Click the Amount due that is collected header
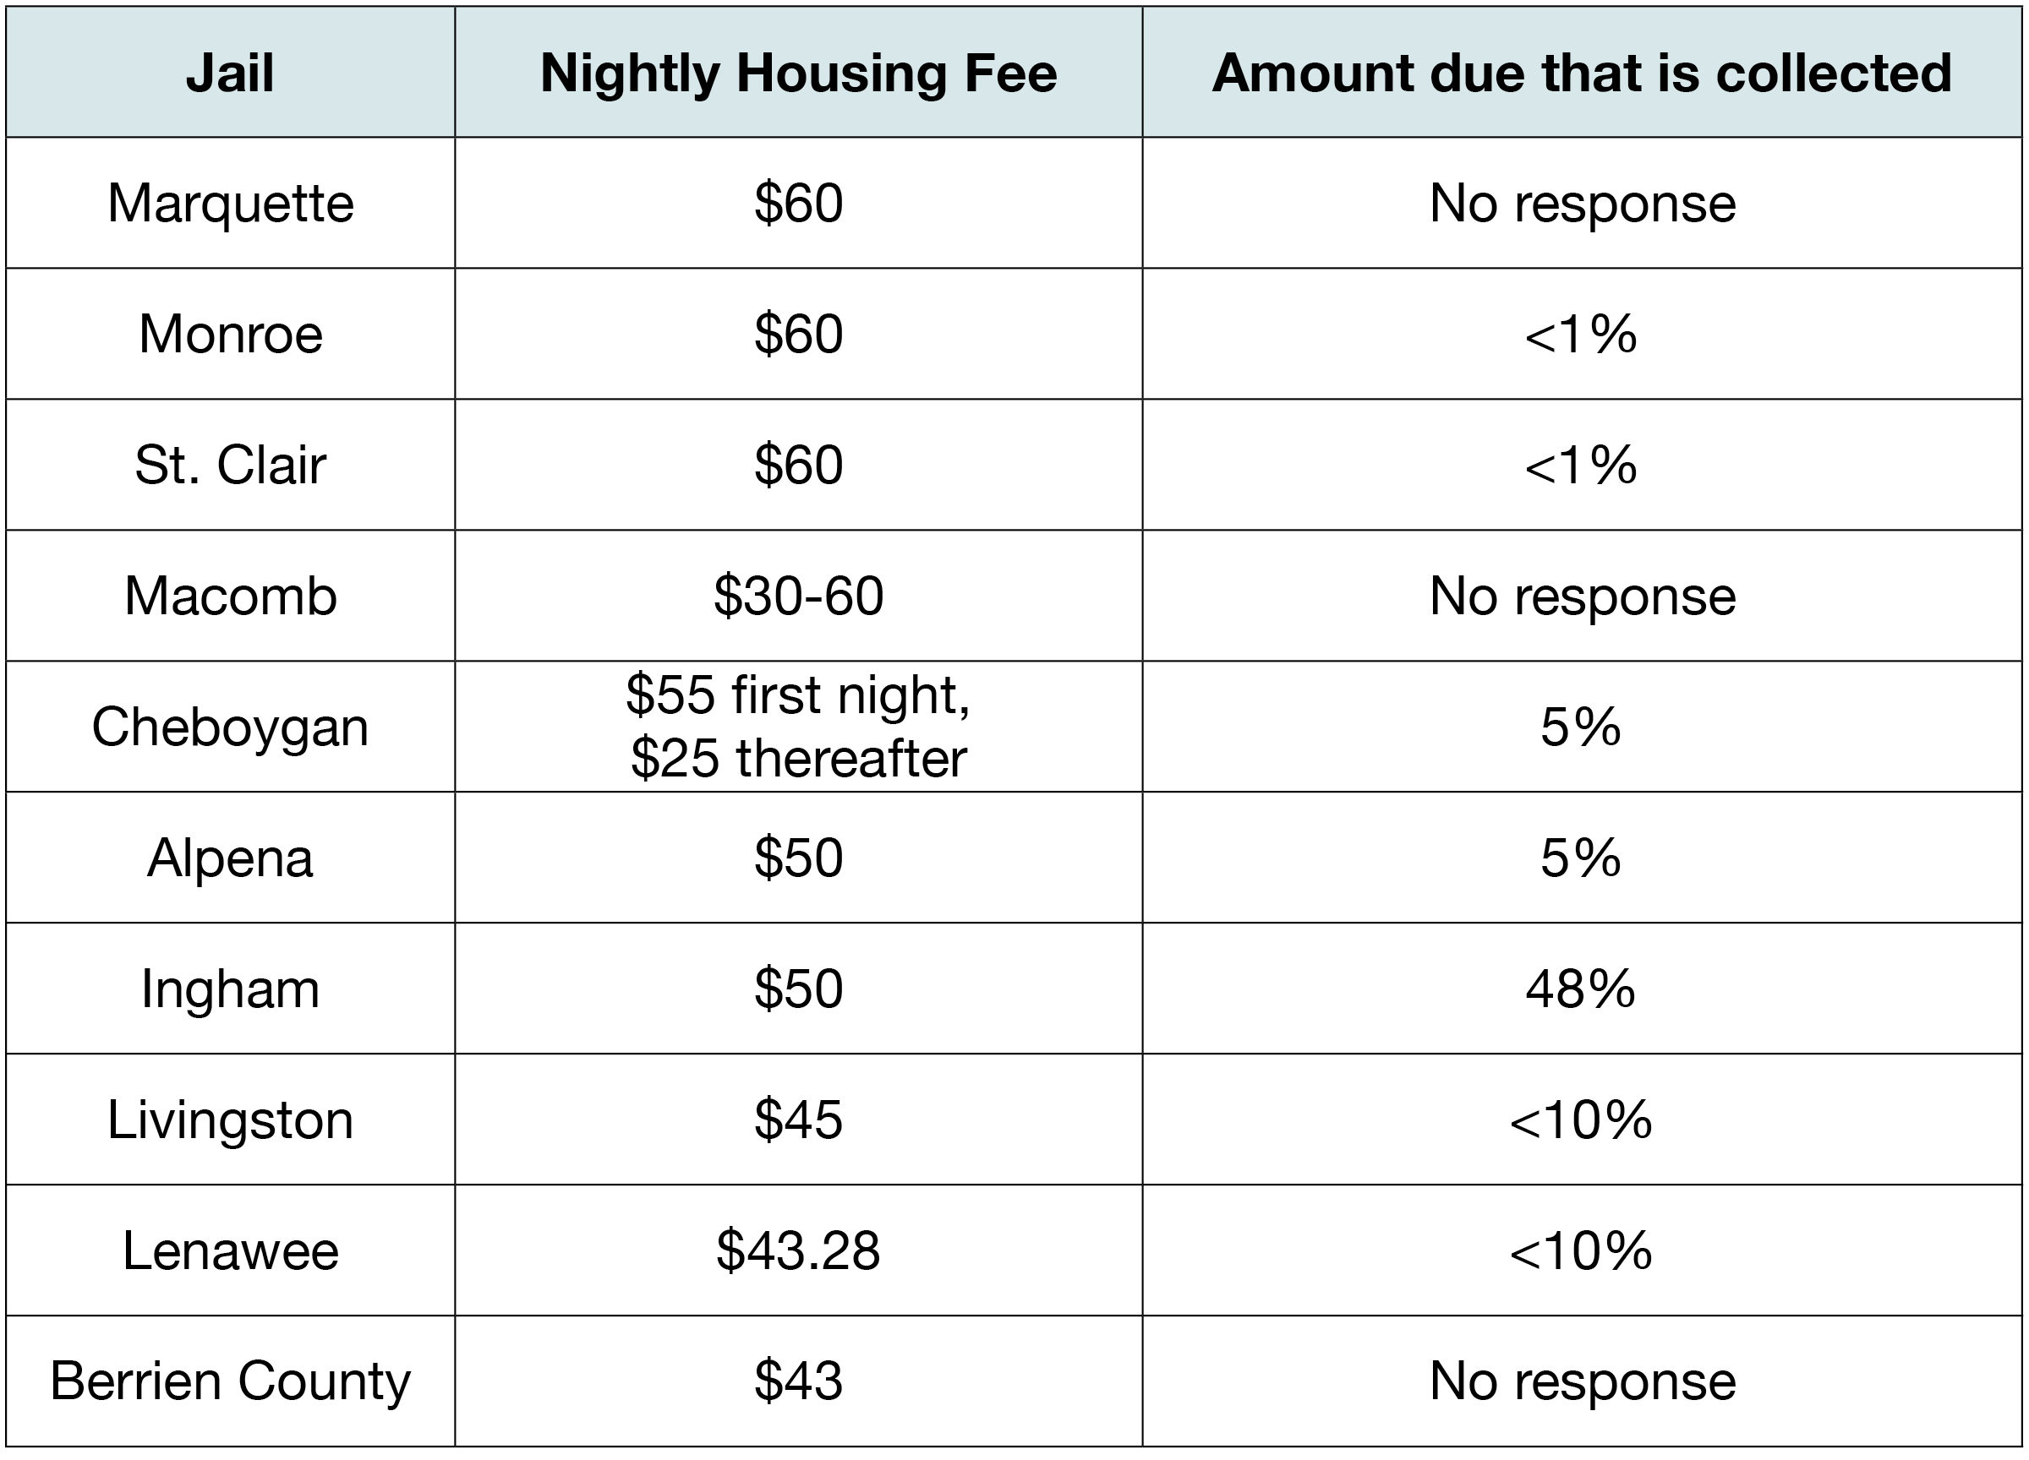2029x1460 pixels. [x=1581, y=73]
